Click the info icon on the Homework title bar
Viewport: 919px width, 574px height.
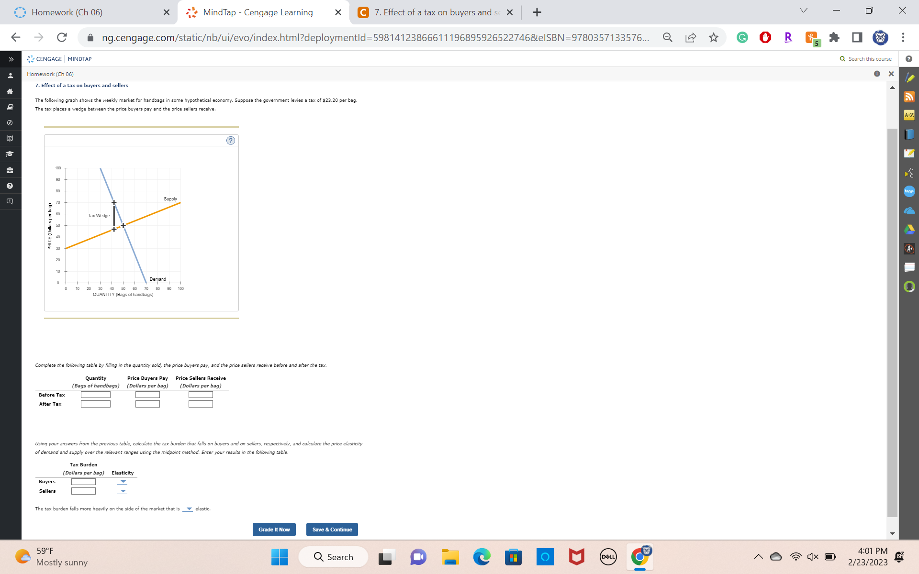point(877,74)
